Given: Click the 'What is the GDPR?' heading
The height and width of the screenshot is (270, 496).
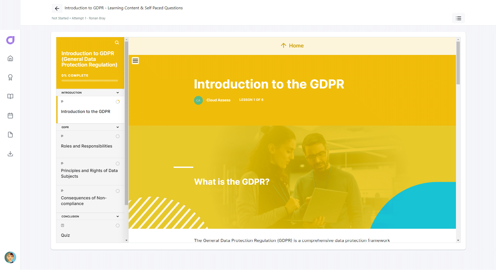Looking at the screenshot, I should coord(232,182).
